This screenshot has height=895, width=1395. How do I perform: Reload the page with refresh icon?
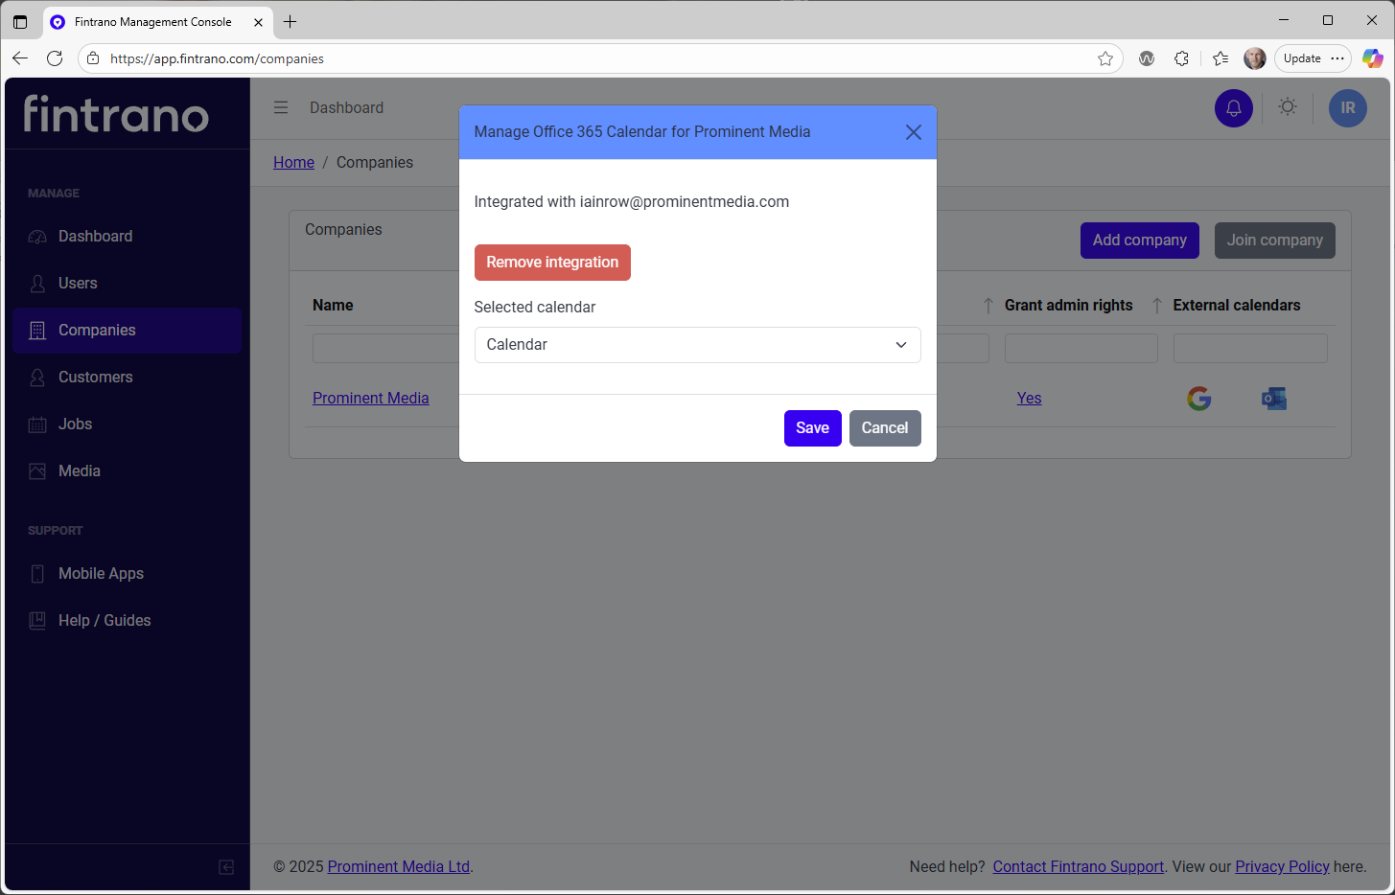(55, 58)
